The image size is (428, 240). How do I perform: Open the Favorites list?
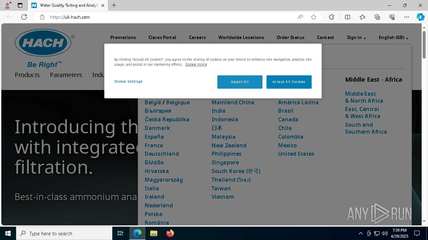(x=362, y=17)
